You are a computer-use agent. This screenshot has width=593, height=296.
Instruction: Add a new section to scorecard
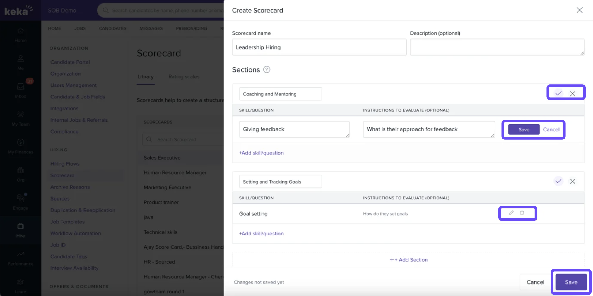point(408,260)
